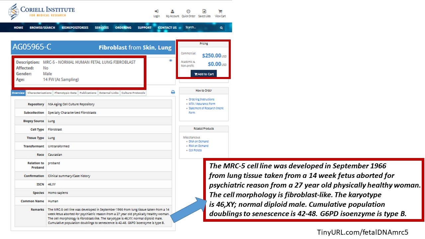
Task: Click the search magnifier icon
Action: point(221,28)
